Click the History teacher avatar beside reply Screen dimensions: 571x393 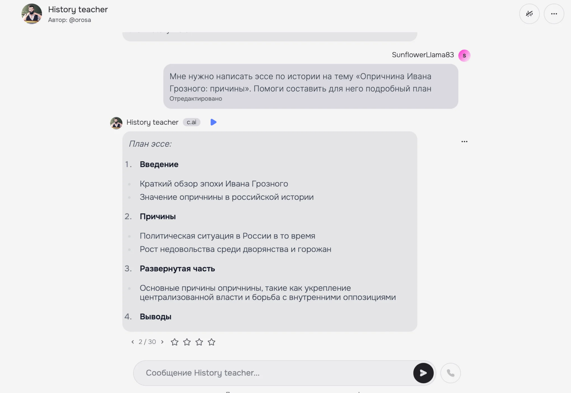pos(116,123)
